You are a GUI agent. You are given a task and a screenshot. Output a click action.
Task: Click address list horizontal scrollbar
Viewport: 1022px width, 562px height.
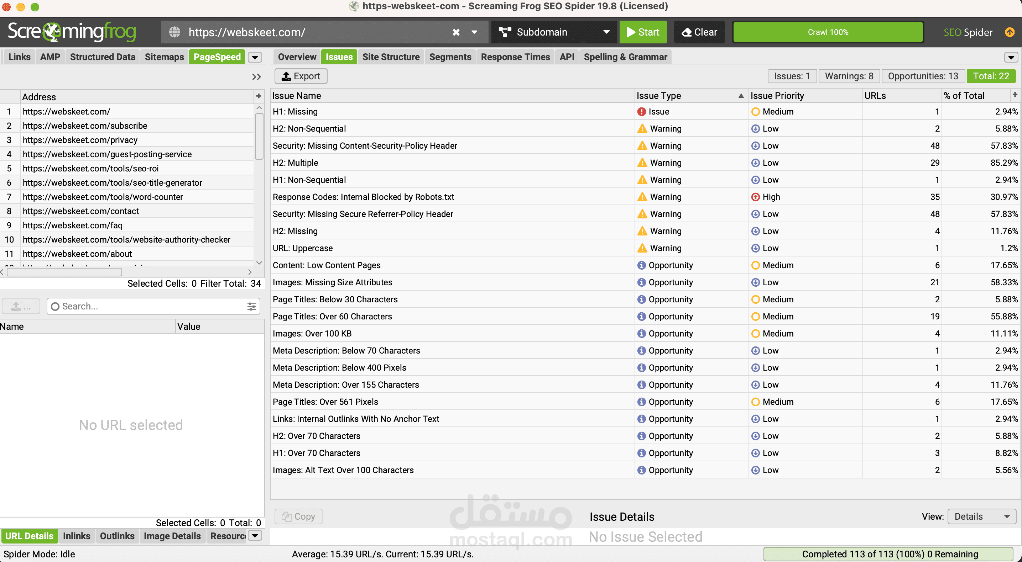point(65,272)
